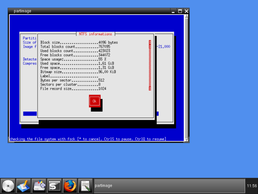Viewport: 258px width, 194px height.
Task: Click the 'Free blocks count' 344072 line
Action: click(75, 55)
